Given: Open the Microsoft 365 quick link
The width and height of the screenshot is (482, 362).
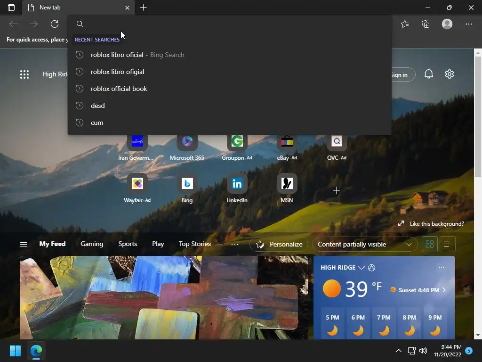Looking at the screenshot, I should coord(187,148).
